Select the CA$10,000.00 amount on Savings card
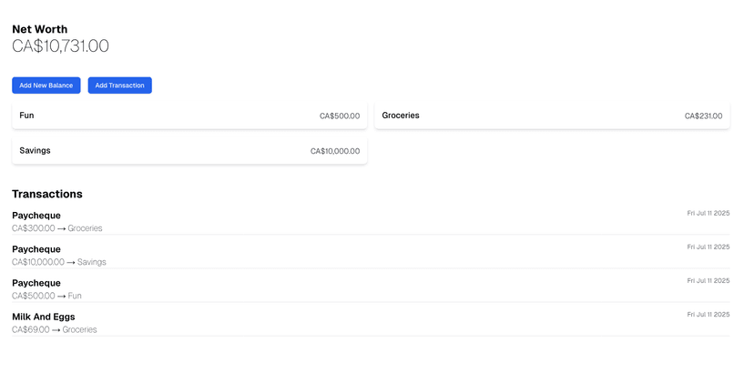The image size is (754, 383). (x=334, y=151)
